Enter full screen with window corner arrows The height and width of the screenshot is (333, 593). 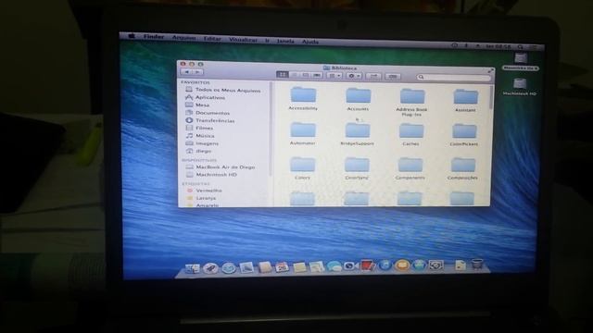490,70
